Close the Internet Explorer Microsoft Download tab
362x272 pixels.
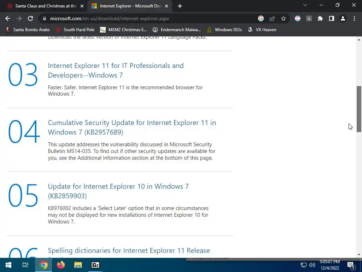tap(167, 6)
